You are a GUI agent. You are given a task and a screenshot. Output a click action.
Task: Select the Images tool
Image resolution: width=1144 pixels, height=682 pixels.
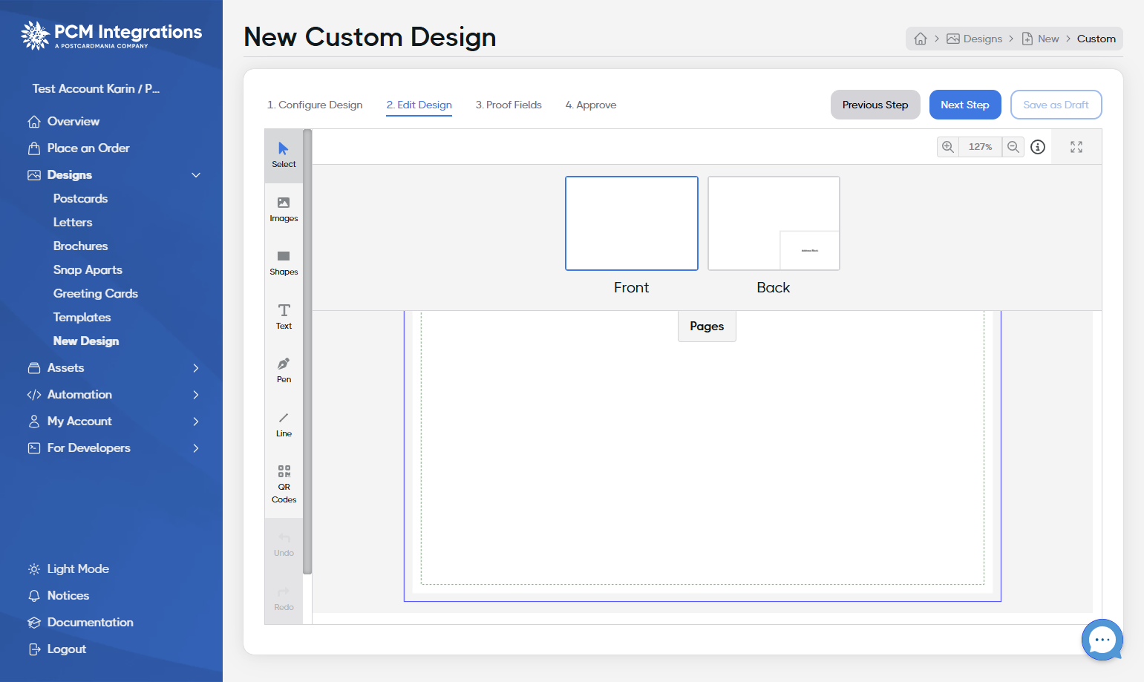pos(284,209)
